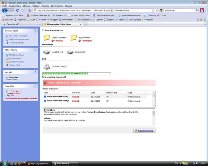Open the Редактиране menu
This screenshot has height=166, width=208.
[x=15, y=6]
